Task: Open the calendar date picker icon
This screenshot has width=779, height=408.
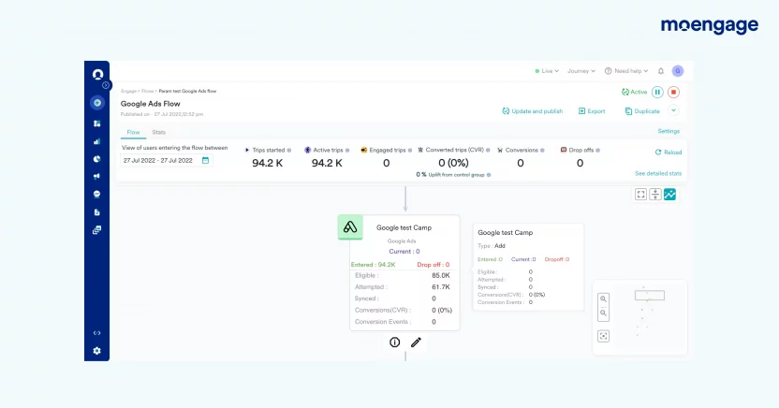Action: 205,160
